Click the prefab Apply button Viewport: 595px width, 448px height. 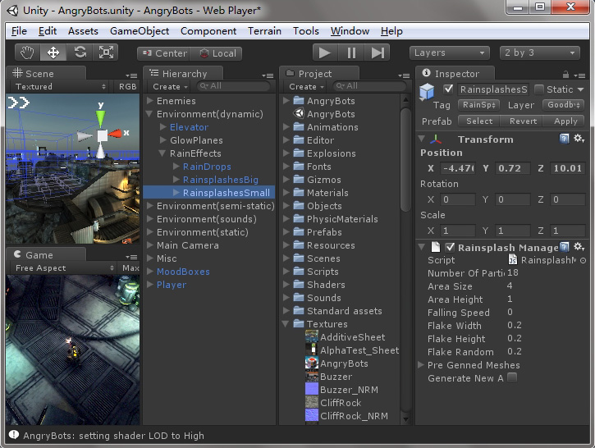pos(565,121)
